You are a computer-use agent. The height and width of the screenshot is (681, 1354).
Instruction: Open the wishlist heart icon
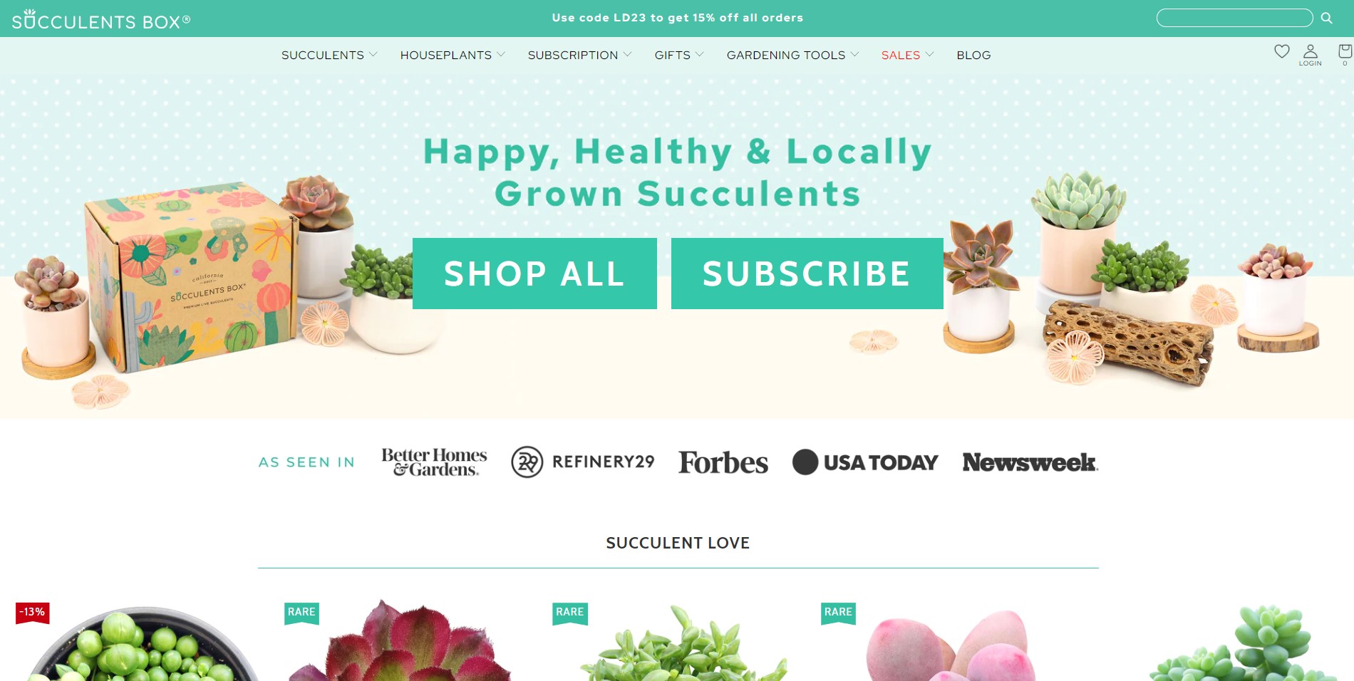1282,51
